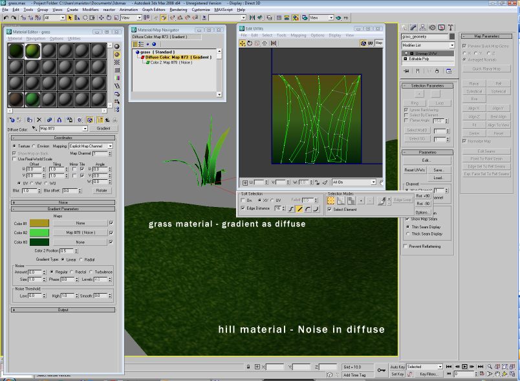
Task: Open the Modifiers menu
Action: 90,10
